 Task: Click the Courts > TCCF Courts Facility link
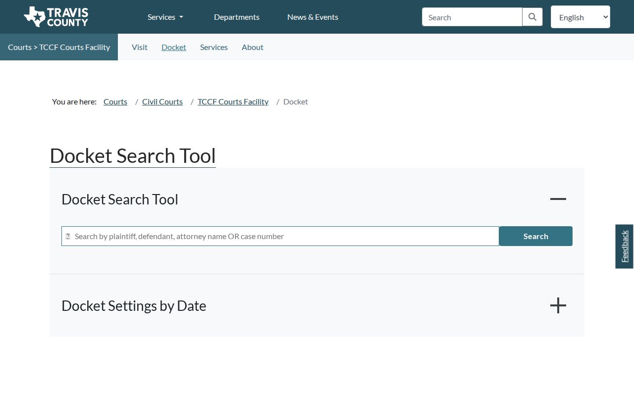tap(59, 47)
